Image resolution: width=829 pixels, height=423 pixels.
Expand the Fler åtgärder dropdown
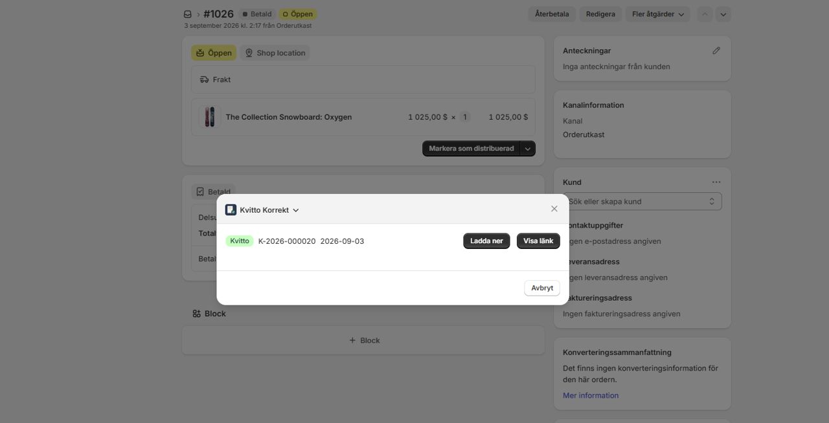click(657, 14)
